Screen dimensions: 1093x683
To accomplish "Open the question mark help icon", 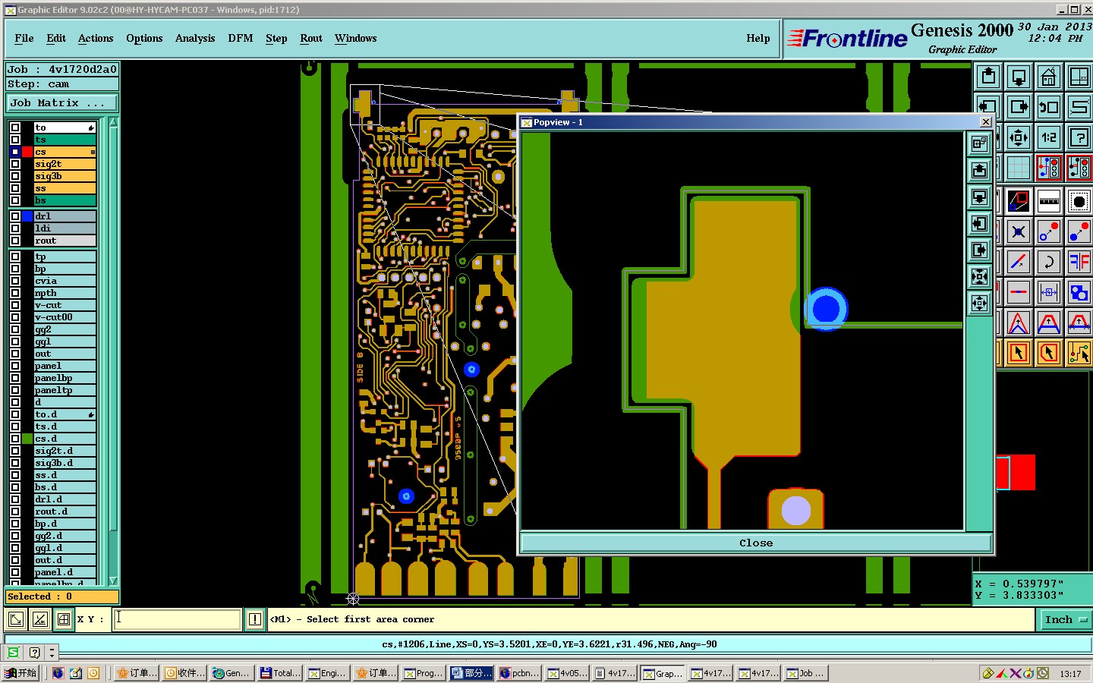I will 1079,137.
